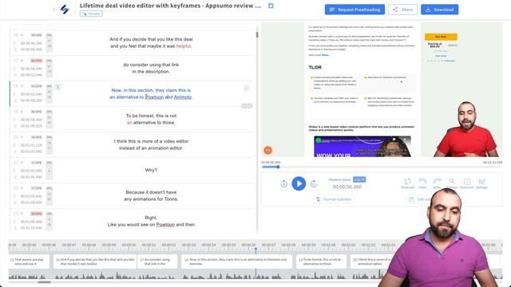Select the subtitle 'Why?'
Viewport: 511px width, 287px height.
(151, 170)
